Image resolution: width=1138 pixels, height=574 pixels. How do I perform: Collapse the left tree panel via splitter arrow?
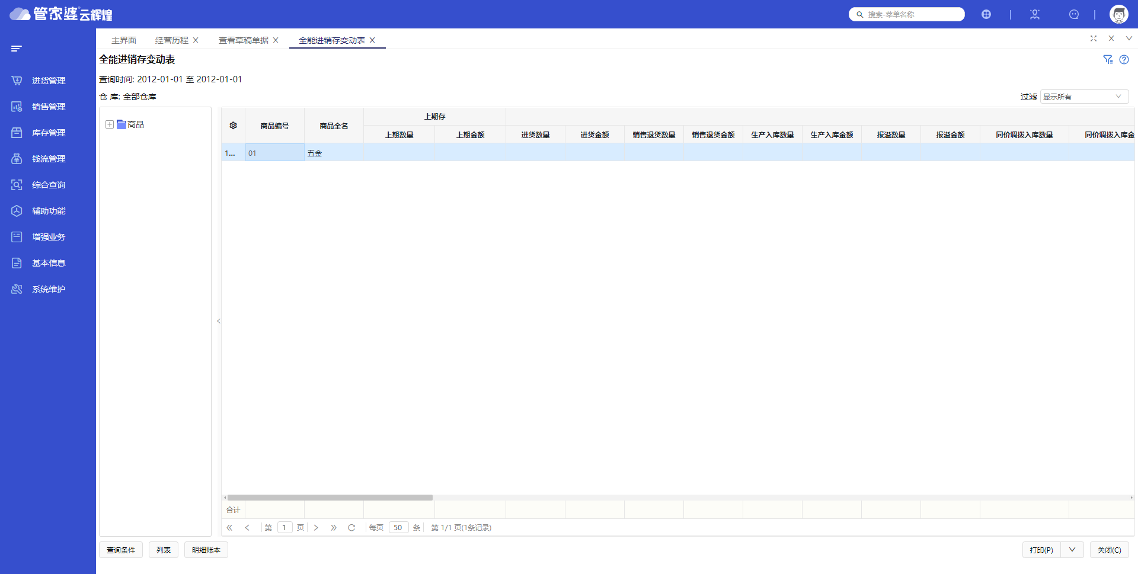[x=219, y=321]
